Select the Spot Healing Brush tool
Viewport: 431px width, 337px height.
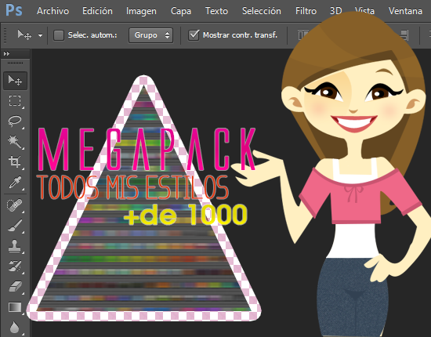pos(15,205)
